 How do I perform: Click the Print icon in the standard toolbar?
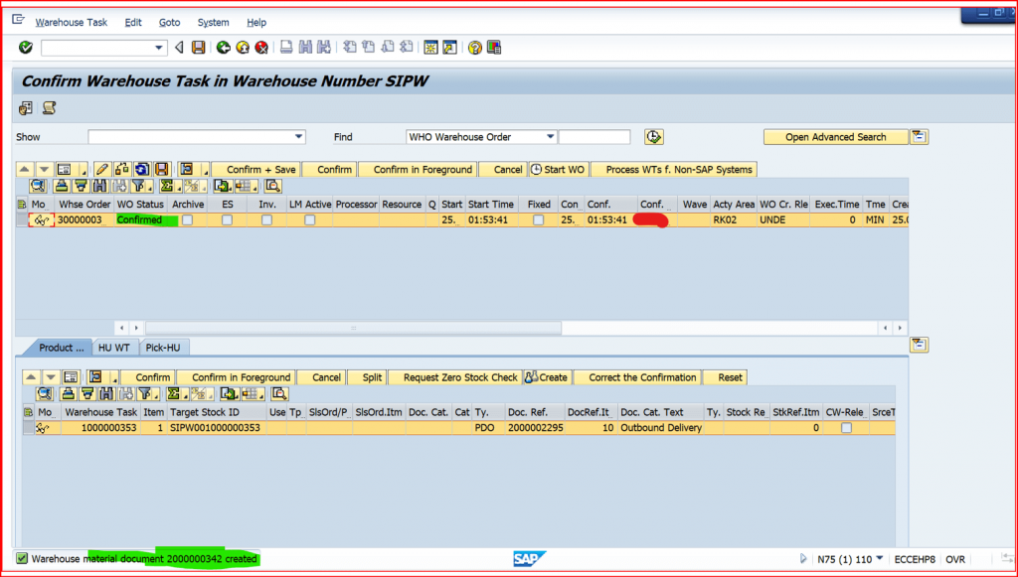point(286,48)
